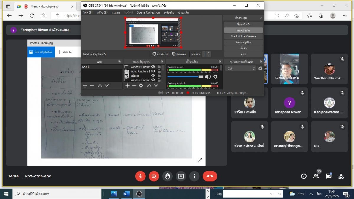354x199 pixels.
Task: Expand the taskbar address dropdown
Action: pos(271,194)
